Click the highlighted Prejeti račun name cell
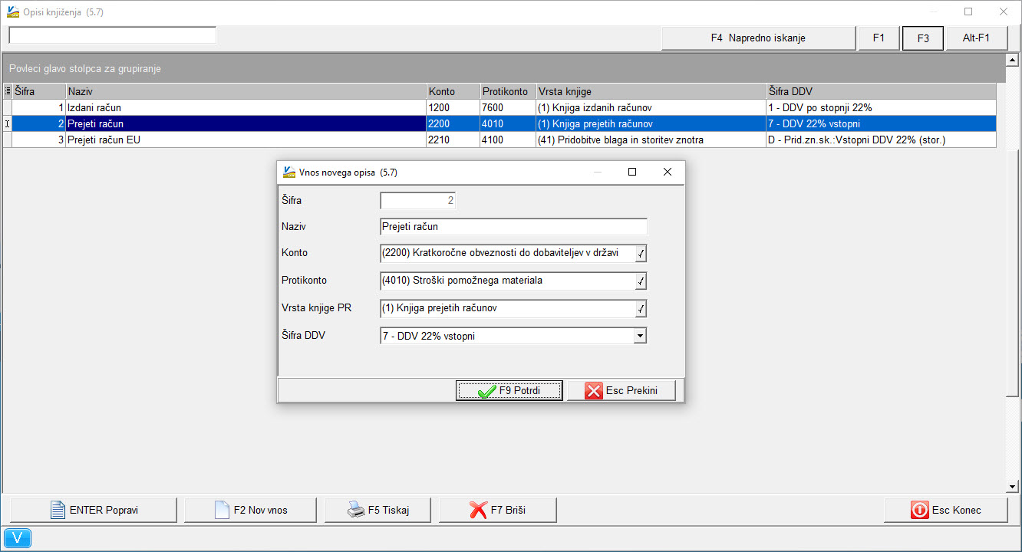Image resolution: width=1022 pixels, height=552 pixels. 246,123
